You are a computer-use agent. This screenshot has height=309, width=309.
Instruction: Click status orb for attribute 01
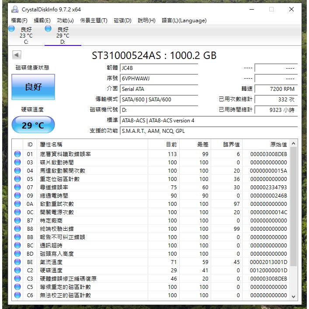[x=17, y=154]
